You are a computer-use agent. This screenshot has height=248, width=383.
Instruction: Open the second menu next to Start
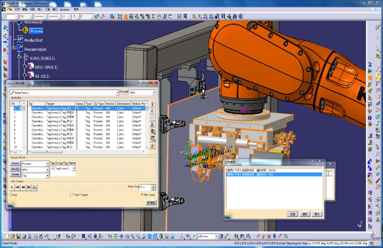[x=17, y=9]
